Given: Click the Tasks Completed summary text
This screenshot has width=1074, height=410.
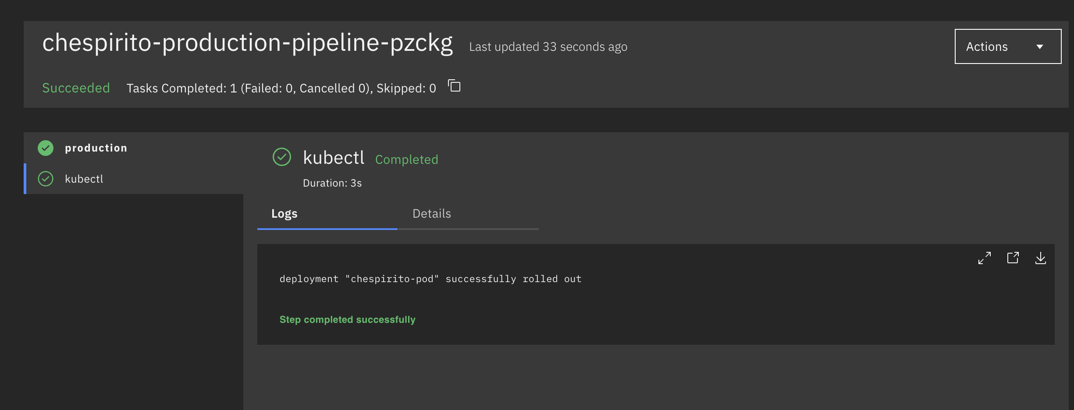Looking at the screenshot, I should pos(281,88).
